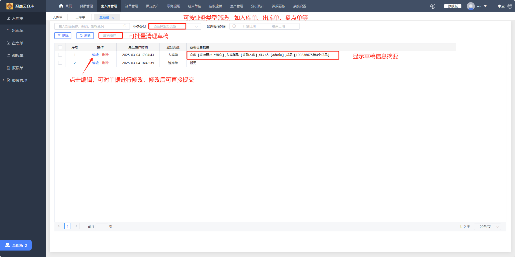Go to next page arrow
Screen dimensions: 515x257
tap(76, 226)
